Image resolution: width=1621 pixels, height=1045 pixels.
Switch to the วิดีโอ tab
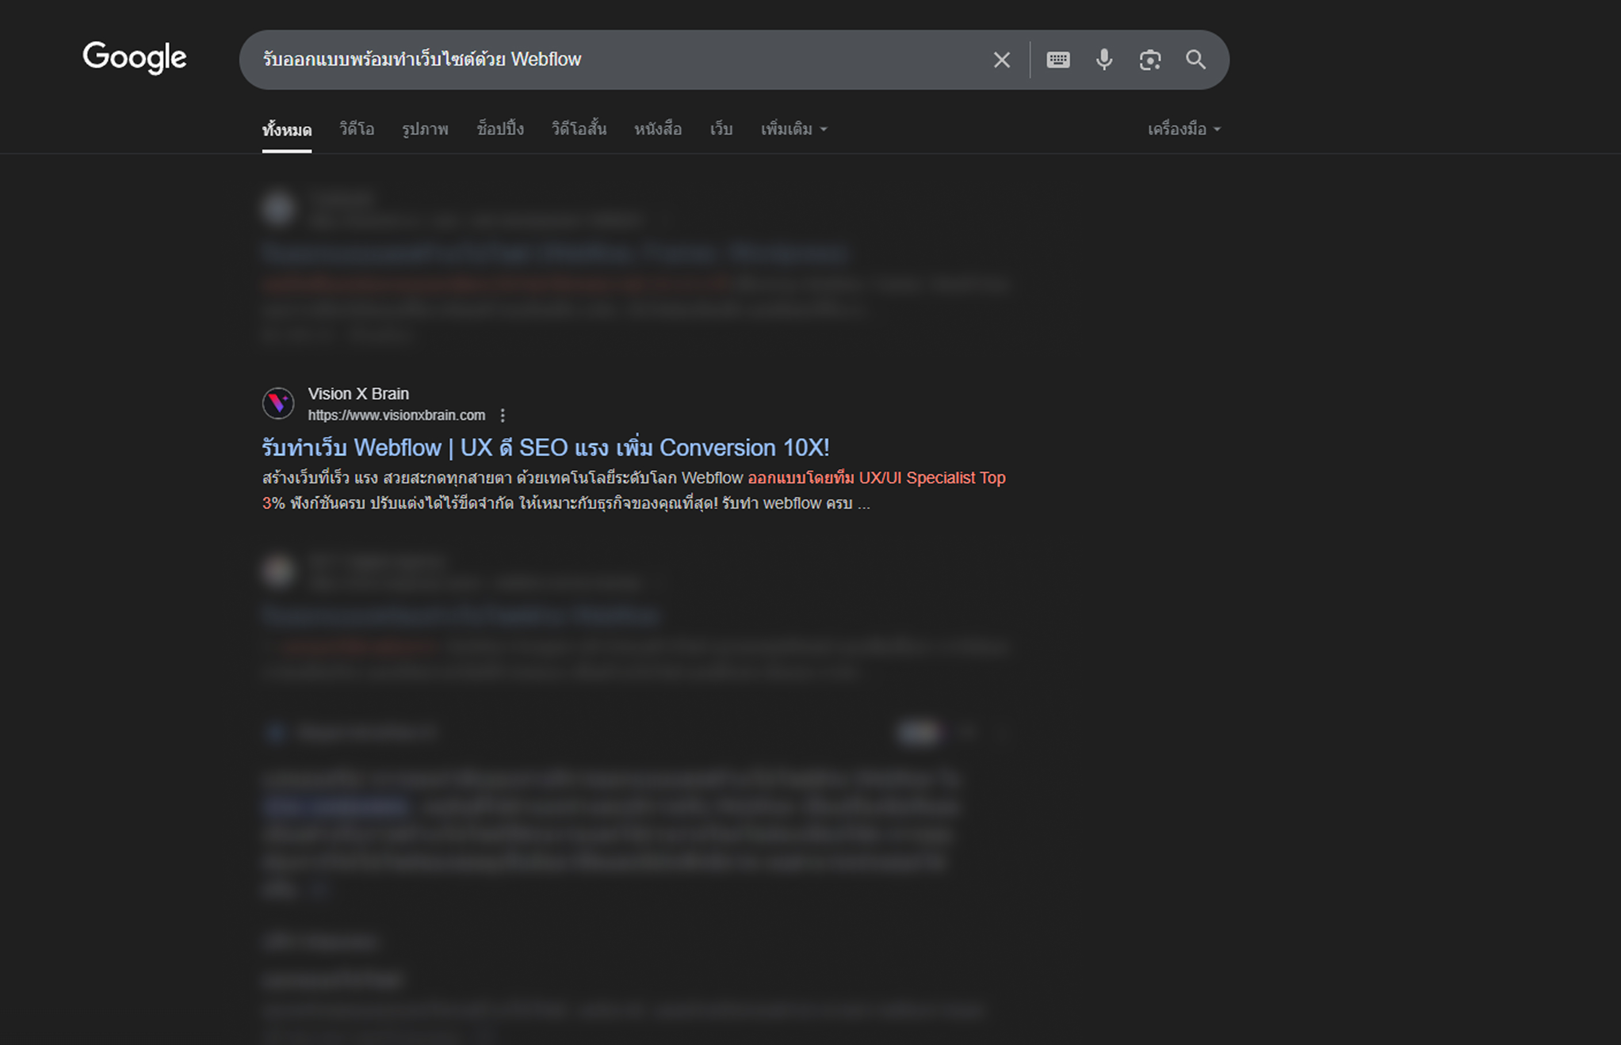click(357, 129)
